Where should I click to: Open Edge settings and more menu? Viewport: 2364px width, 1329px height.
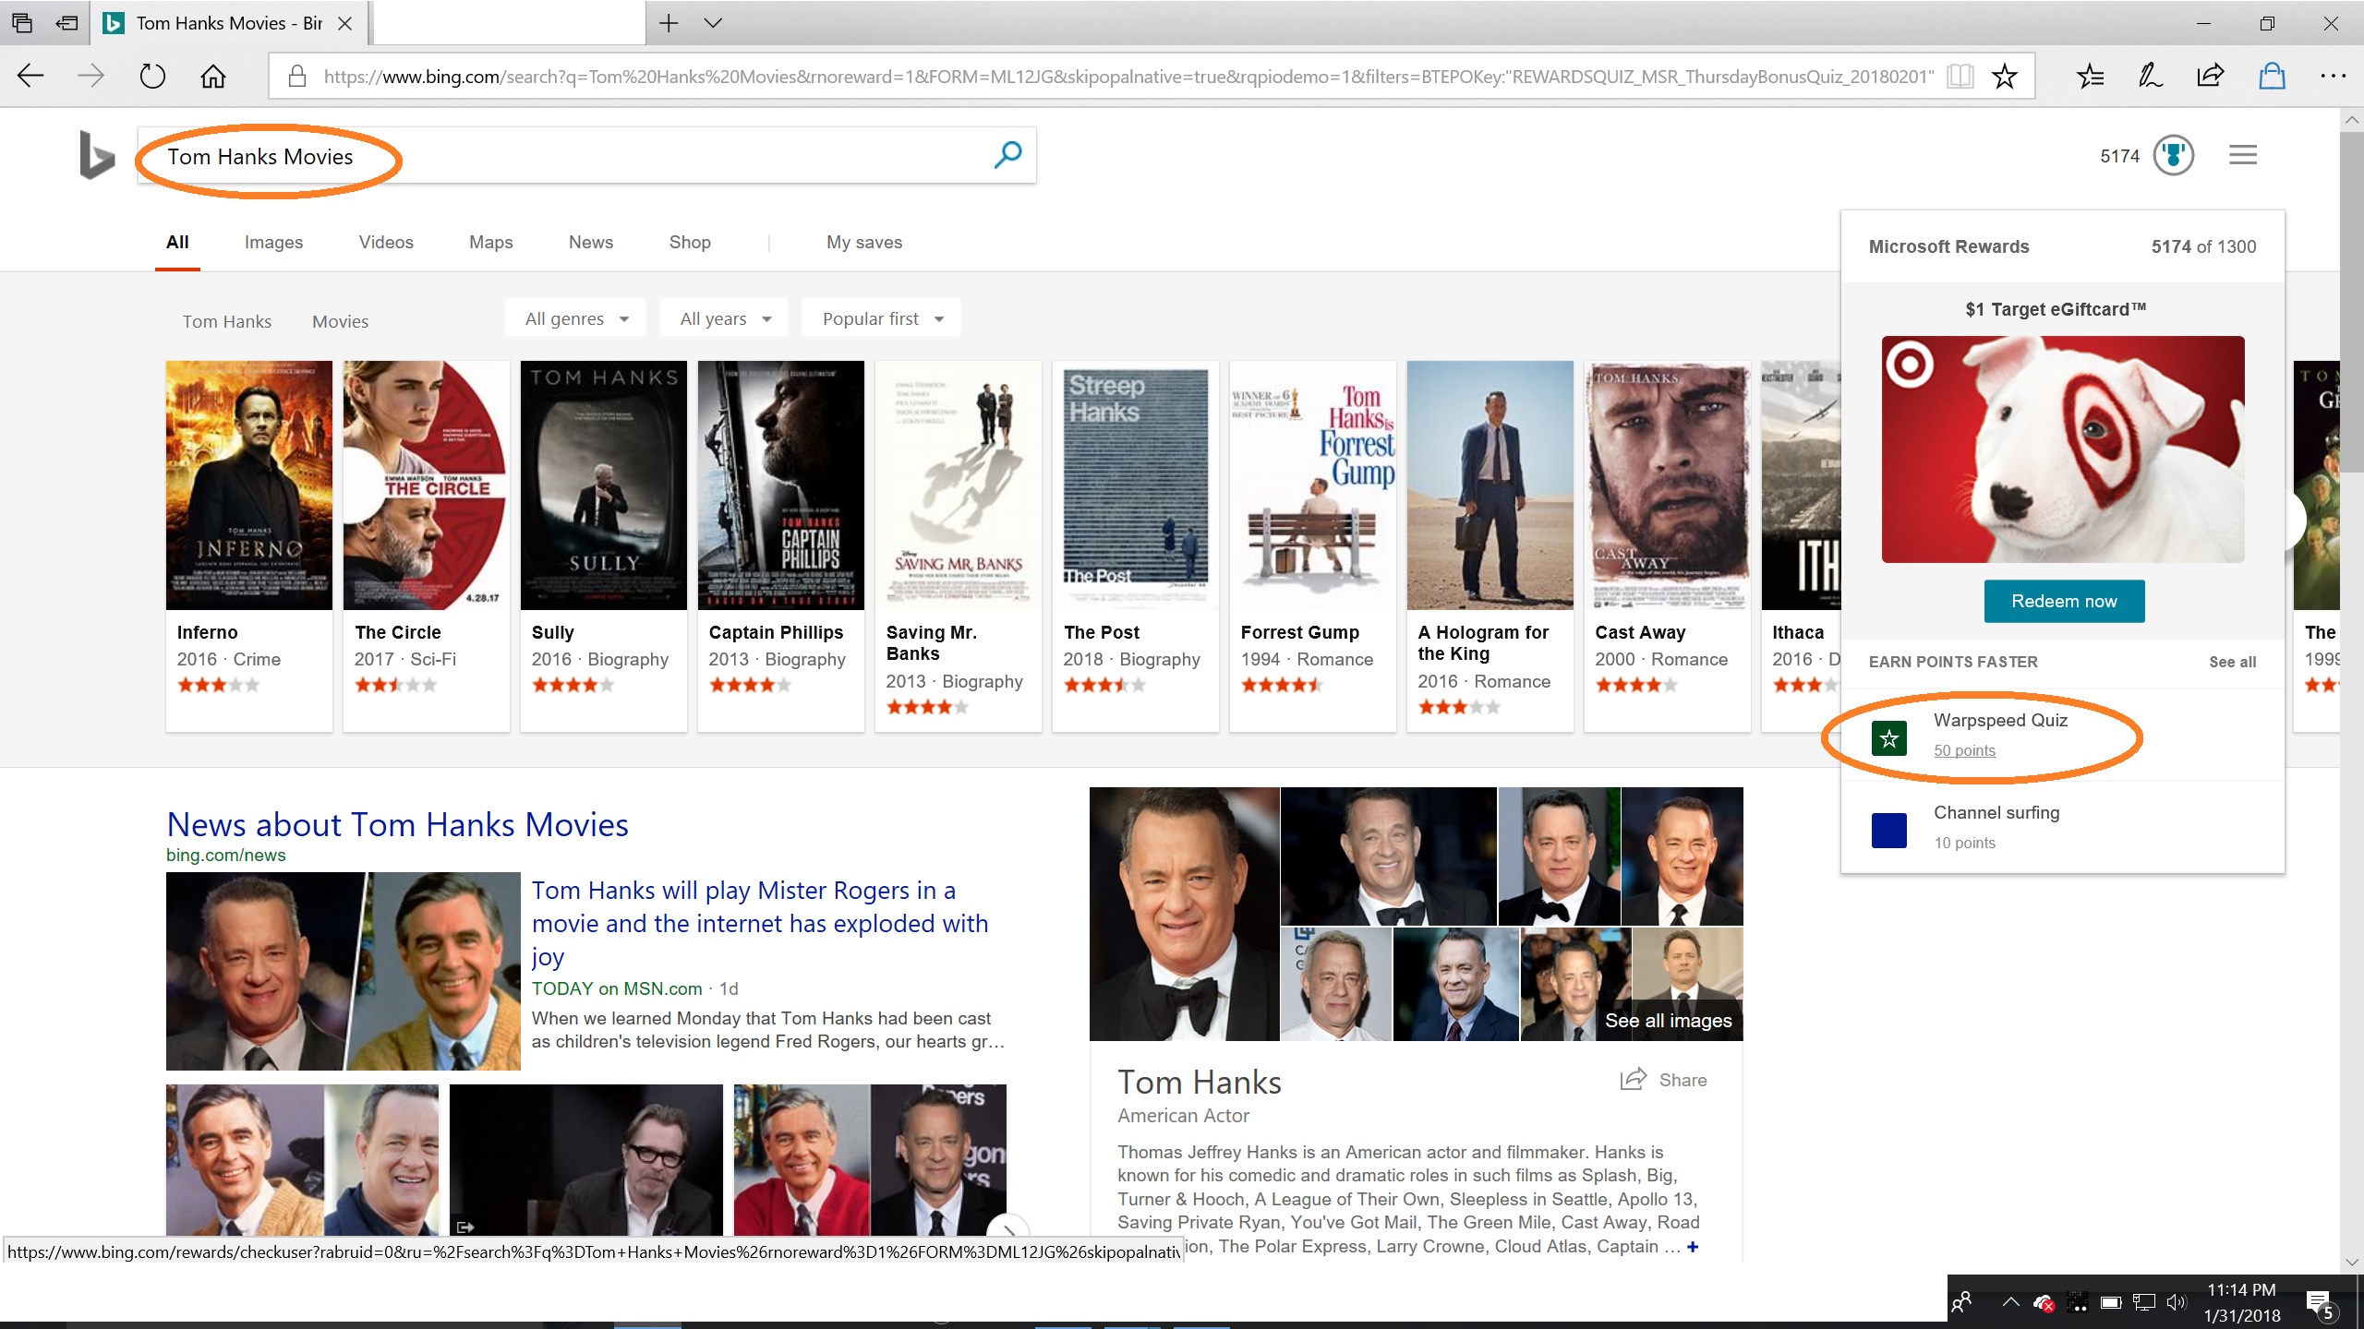coord(2333,76)
